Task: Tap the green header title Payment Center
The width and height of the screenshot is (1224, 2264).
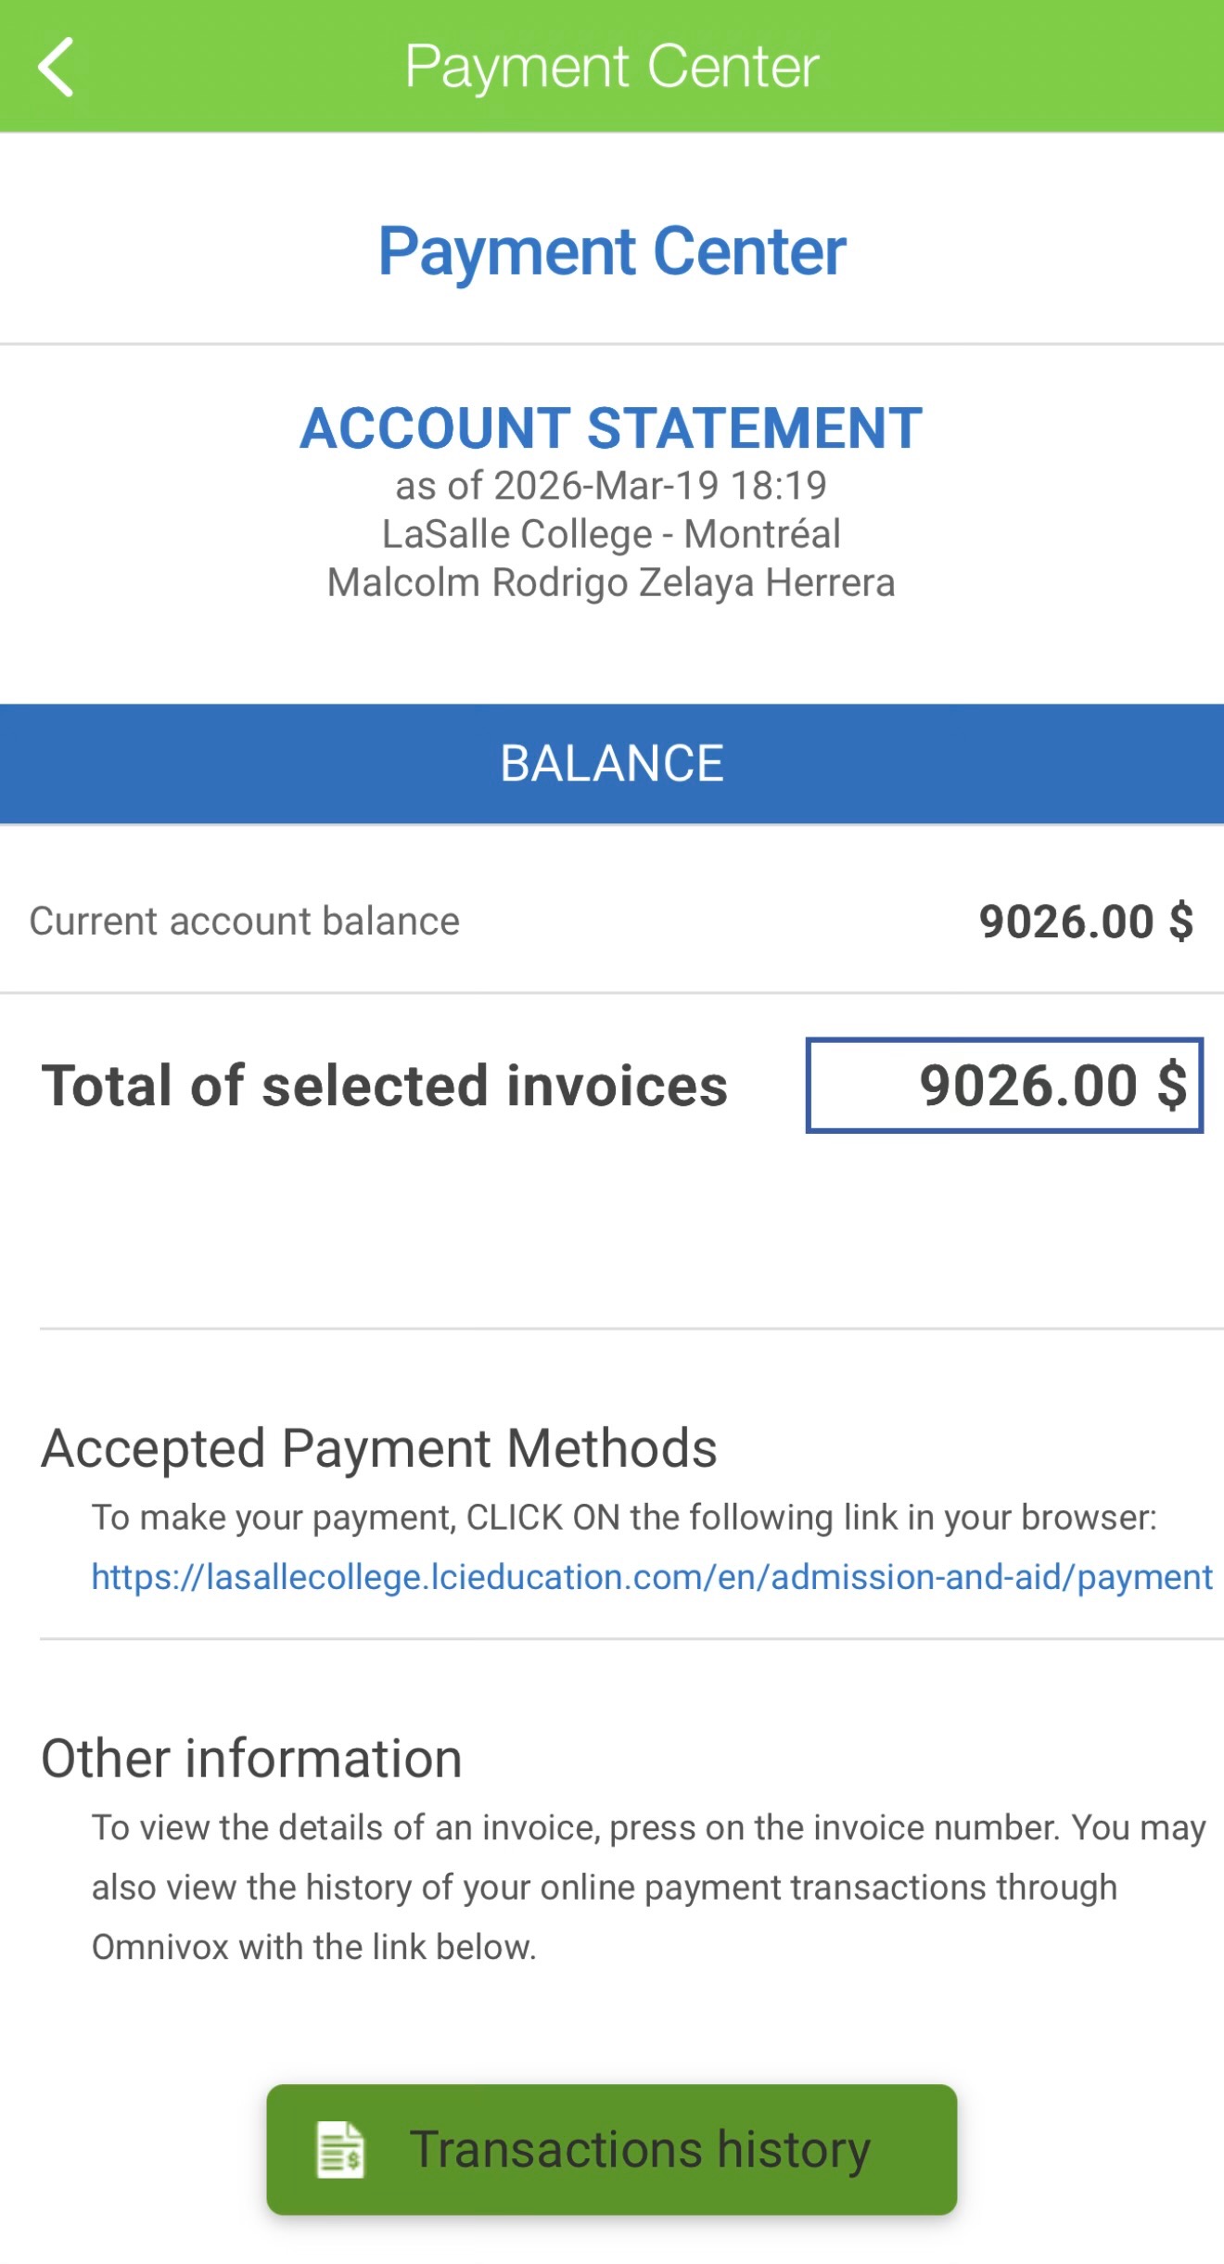Action: pyautogui.click(x=612, y=67)
